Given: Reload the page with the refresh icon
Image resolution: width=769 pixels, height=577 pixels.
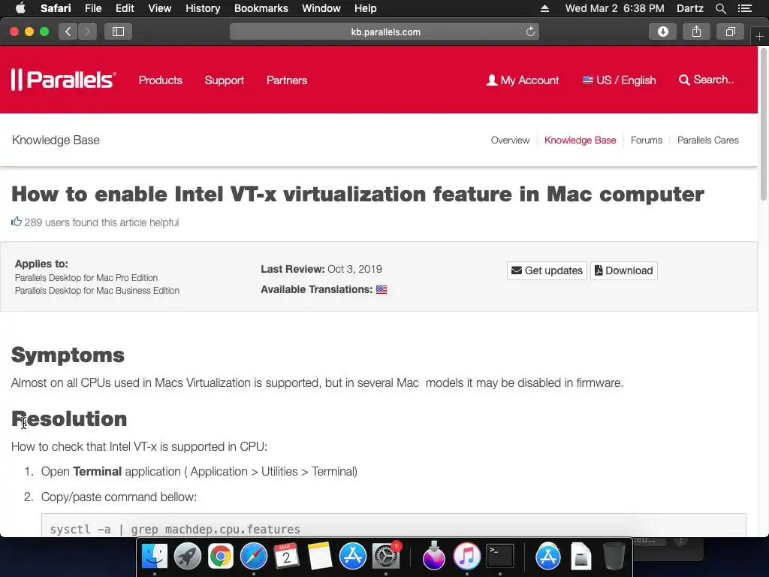Looking at the screenshot, I should click(530, 32).
